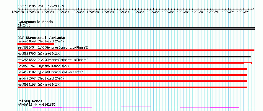Viewport: 263px width, 111px height.
Task: Click the red bar of nsv5502767
Action: 133,69
